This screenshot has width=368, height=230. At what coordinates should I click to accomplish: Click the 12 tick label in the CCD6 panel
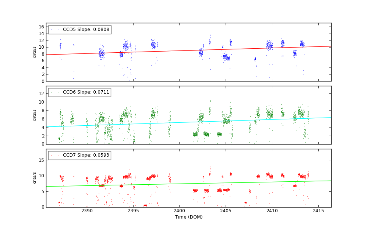(42, 94)
